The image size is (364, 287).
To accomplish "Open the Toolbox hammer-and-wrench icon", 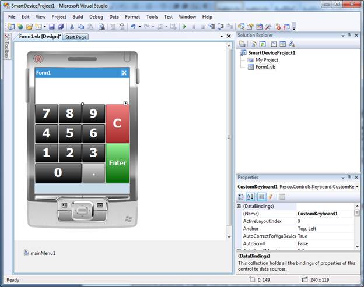I will coord(268,27).
